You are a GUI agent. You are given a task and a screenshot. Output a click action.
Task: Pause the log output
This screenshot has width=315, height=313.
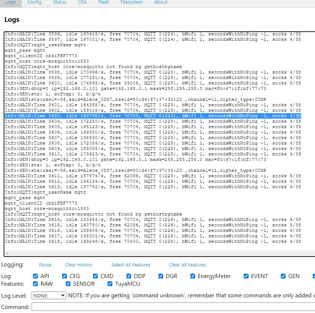(x=45, y=265)
